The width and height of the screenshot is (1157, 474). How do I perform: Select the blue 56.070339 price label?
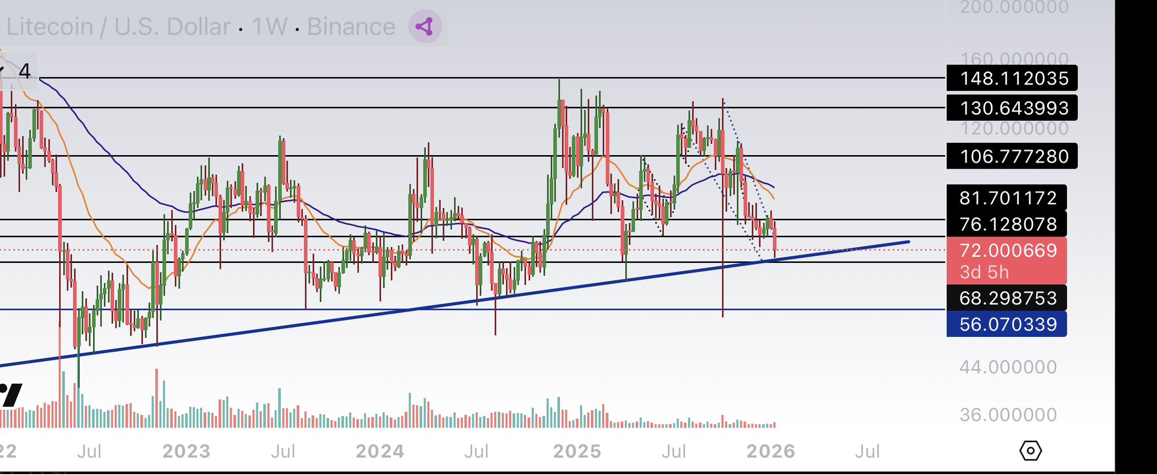coord(1007,324)
